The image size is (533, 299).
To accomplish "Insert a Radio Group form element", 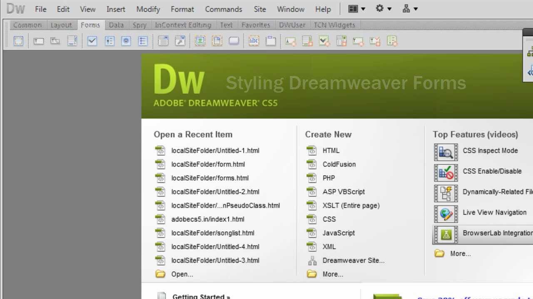I will click(x=143, y=41).
